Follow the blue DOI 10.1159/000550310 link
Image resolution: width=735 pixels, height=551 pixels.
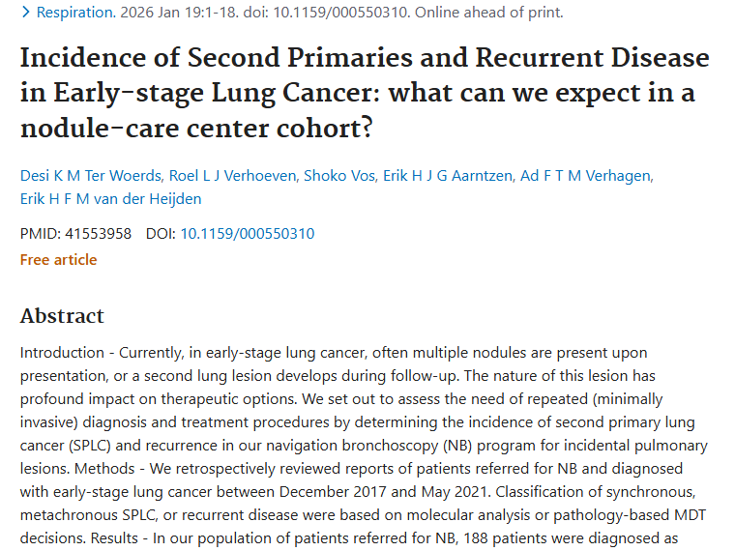(247, 233)
